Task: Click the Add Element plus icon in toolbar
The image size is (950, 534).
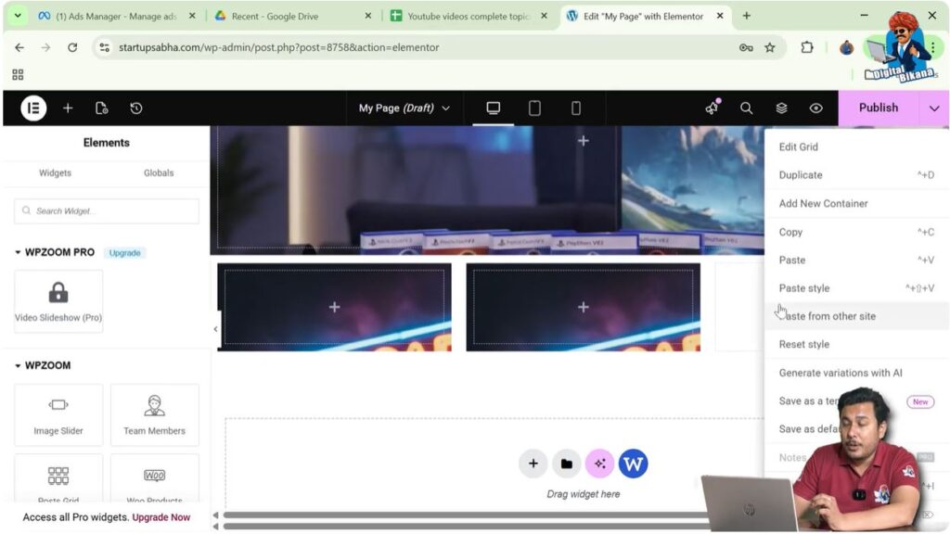Action: click(x=67, y=108)
